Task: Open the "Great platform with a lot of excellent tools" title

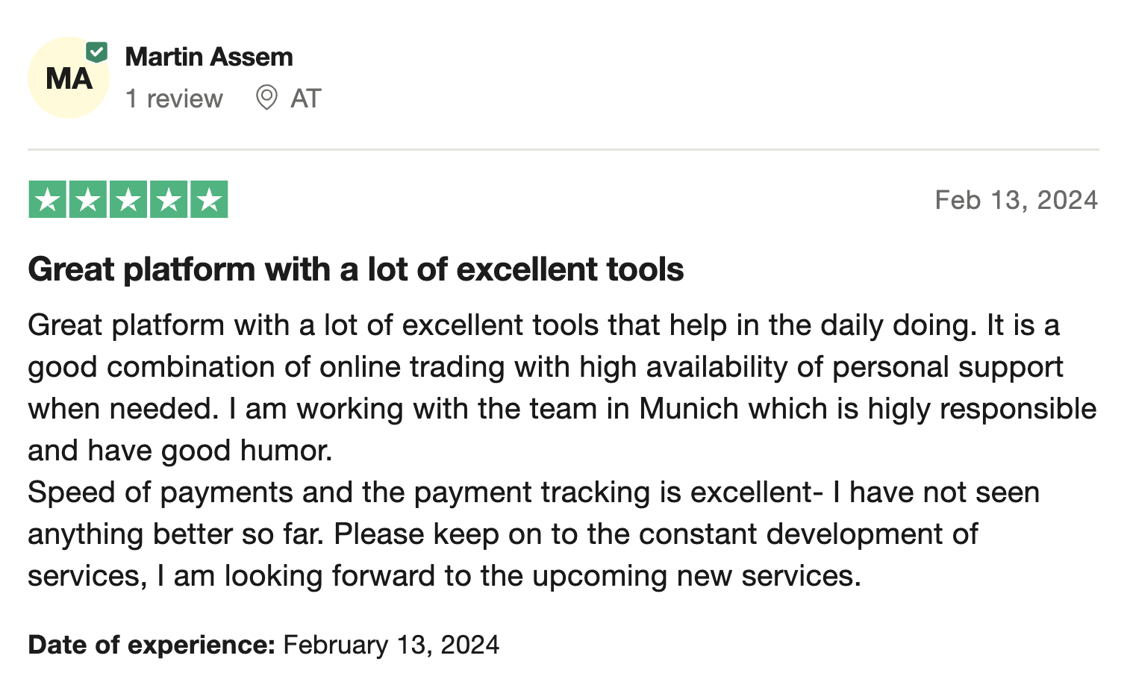Action: point(355,269)
